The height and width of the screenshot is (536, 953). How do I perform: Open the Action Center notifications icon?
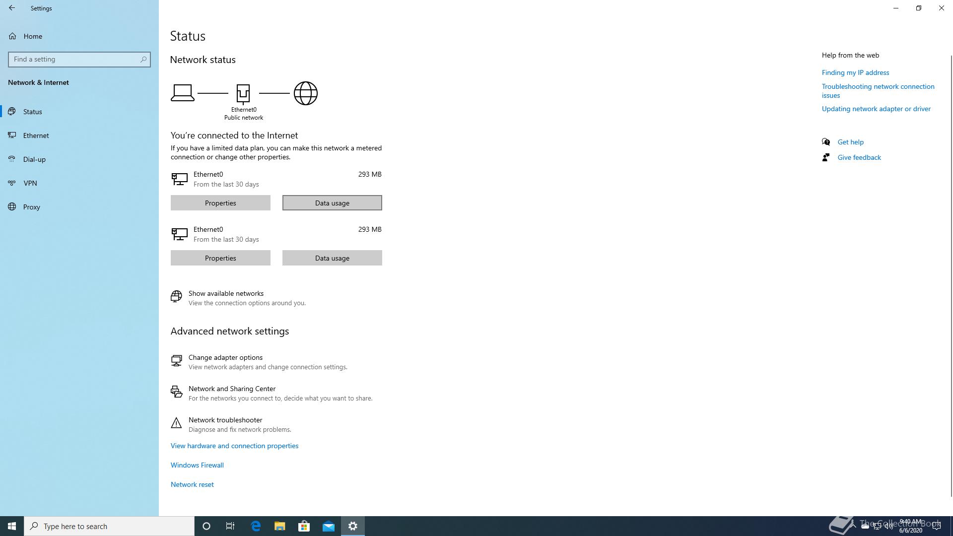click(x=937, y=526)
